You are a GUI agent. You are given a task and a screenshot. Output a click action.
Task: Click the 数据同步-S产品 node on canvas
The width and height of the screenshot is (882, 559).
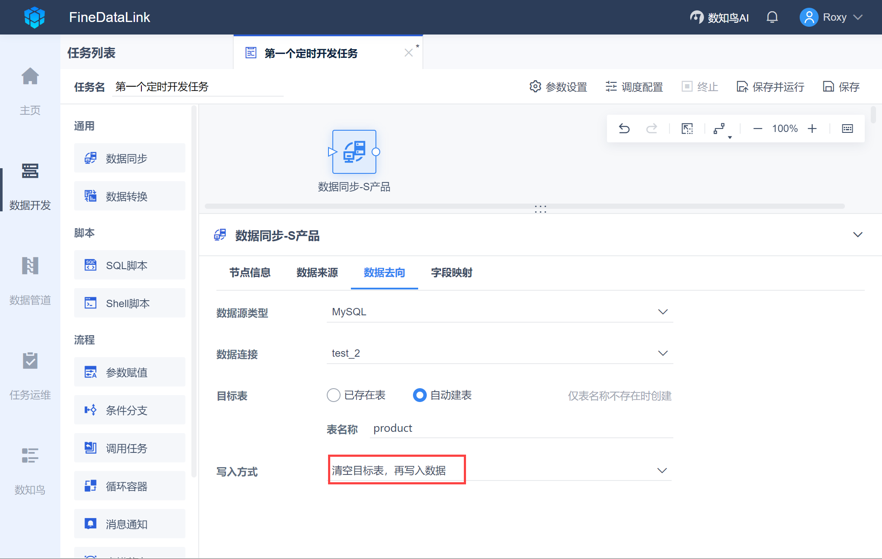[x=354, y=152]
